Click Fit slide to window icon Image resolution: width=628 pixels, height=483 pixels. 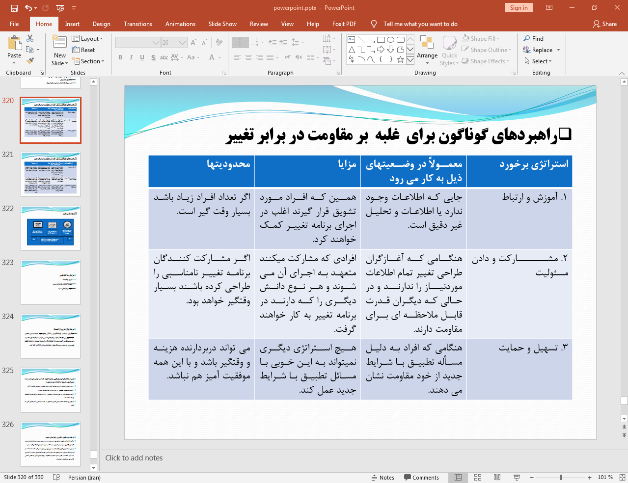pos(622,478)
